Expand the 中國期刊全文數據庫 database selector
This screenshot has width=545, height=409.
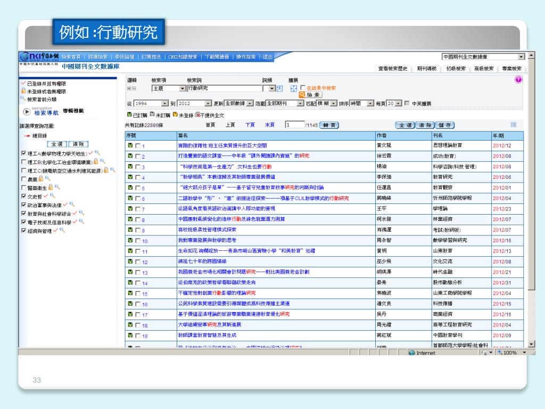(x=522, y=56)
